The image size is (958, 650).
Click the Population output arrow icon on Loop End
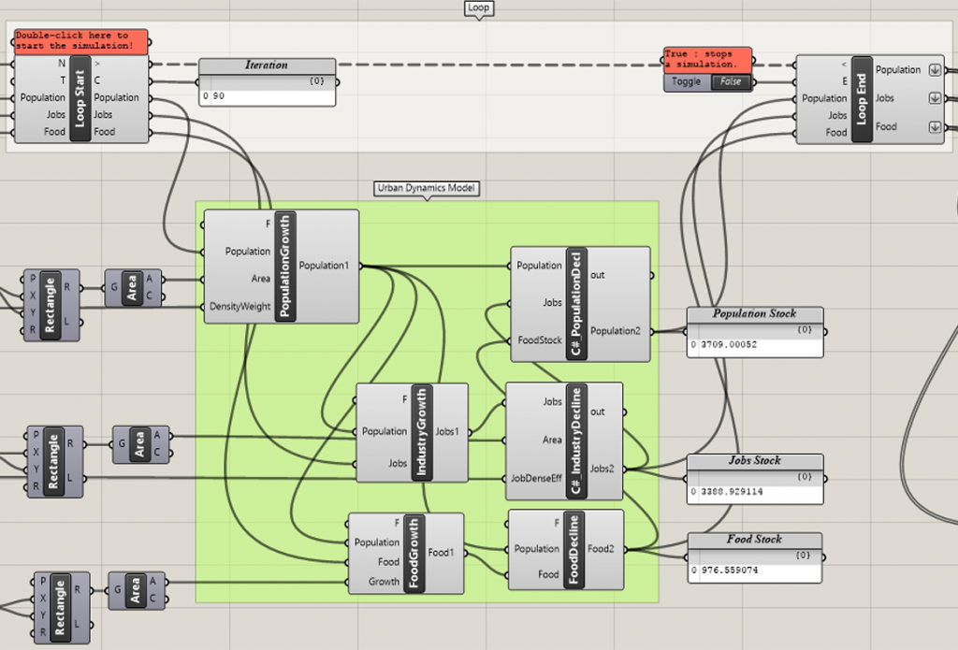pyautogui.click(x=935, y=69)
